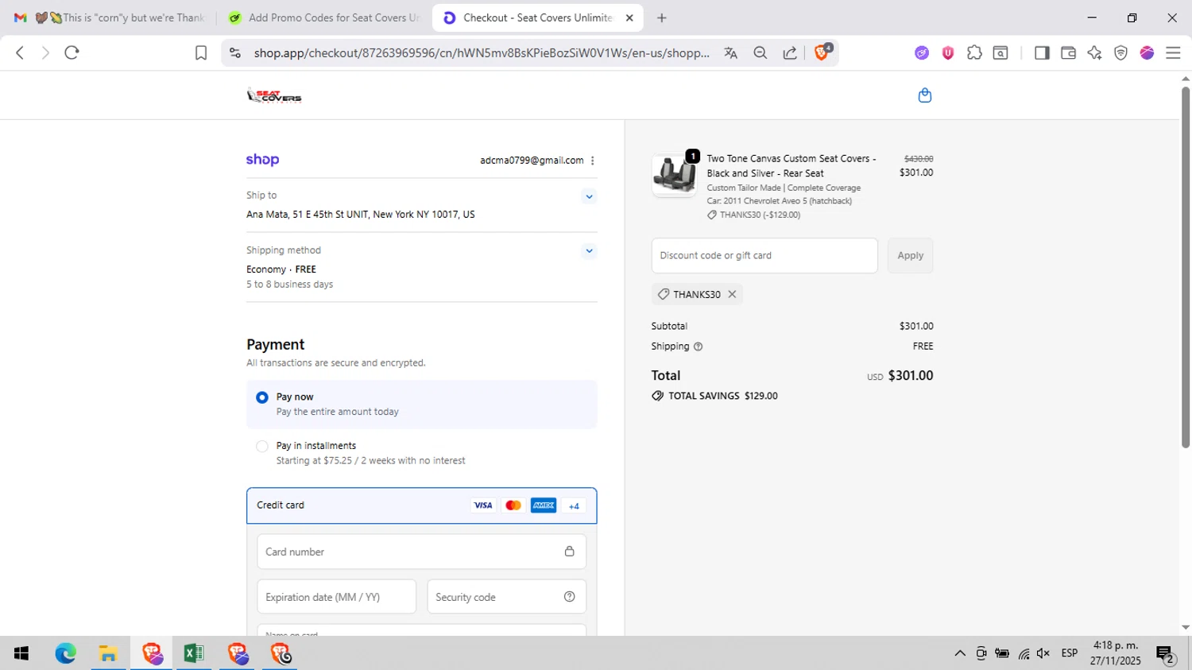
Task: Open the shopping bag cart icon
Action: (x=924, y=95)
